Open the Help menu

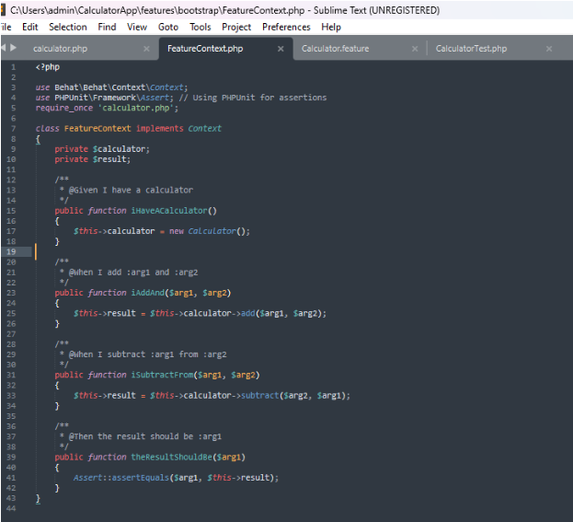(331, 28)
